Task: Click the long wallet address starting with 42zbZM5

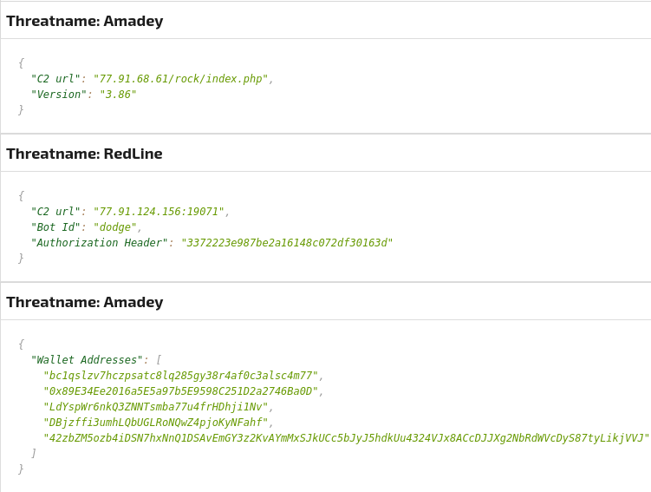Action: tap(346, 438)
